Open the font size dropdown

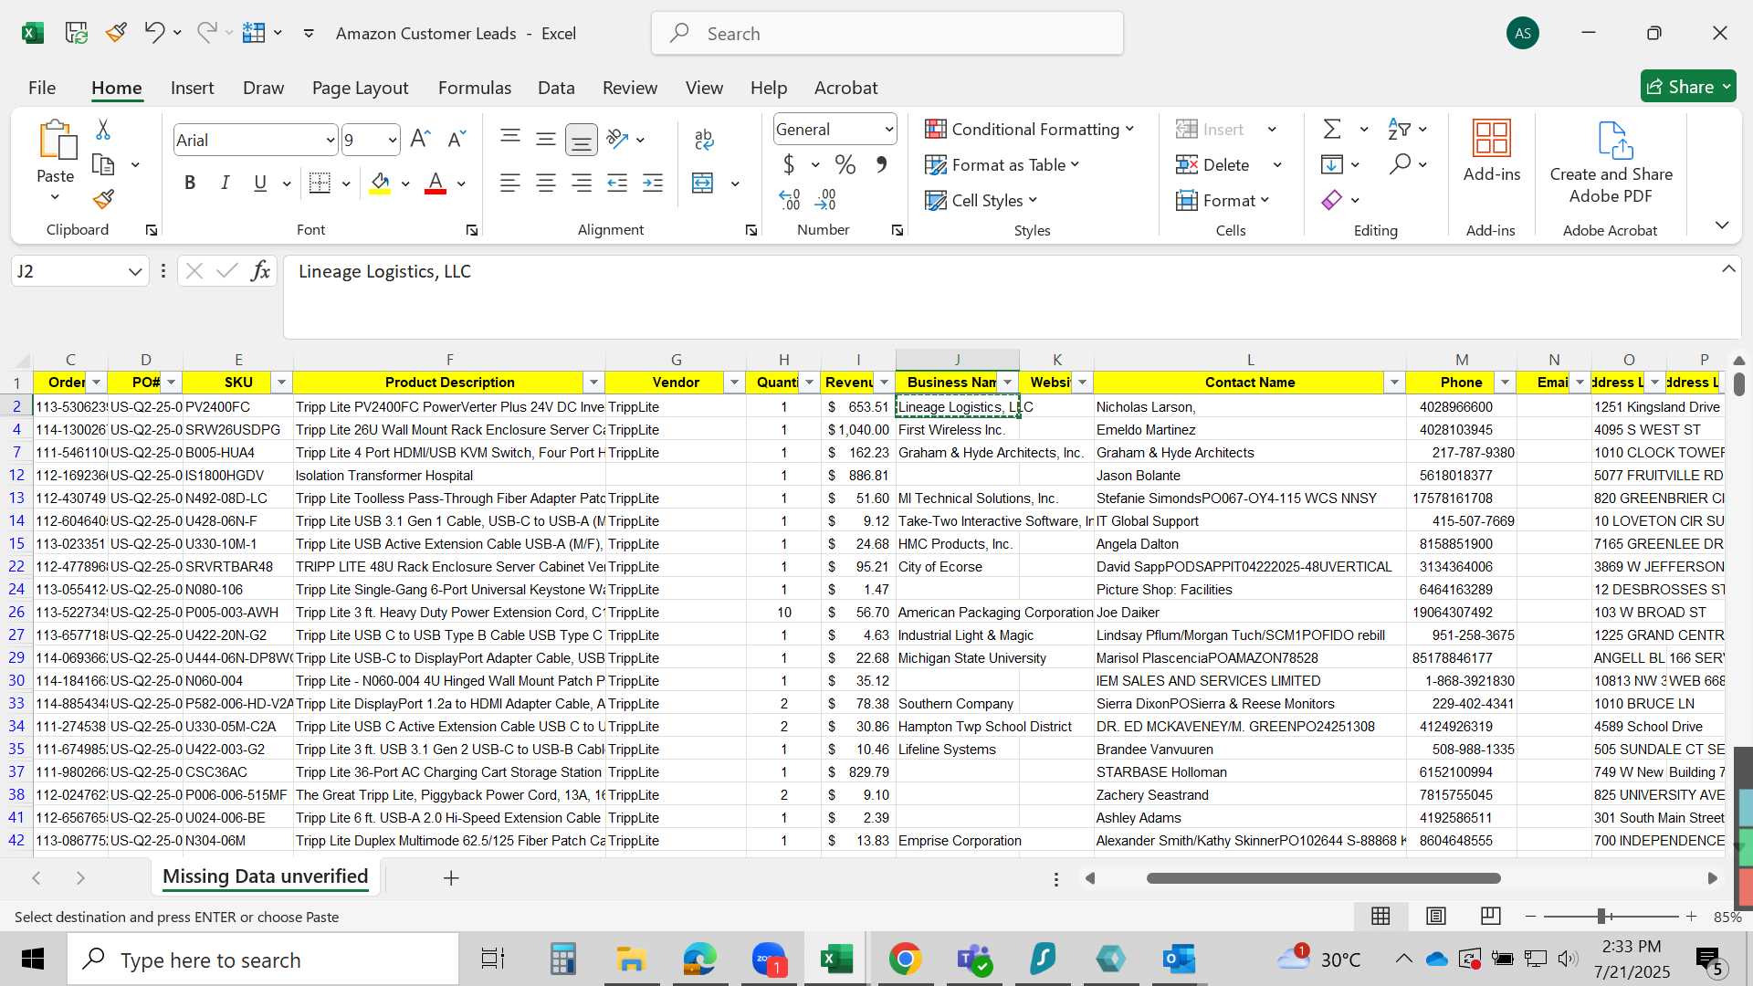pos(393,141)
